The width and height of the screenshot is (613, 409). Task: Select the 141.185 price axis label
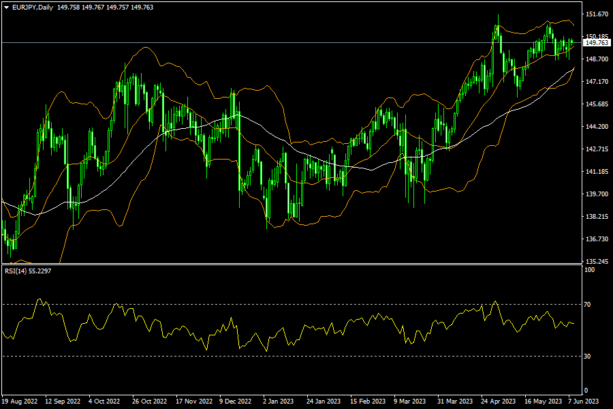coord(597,171)
